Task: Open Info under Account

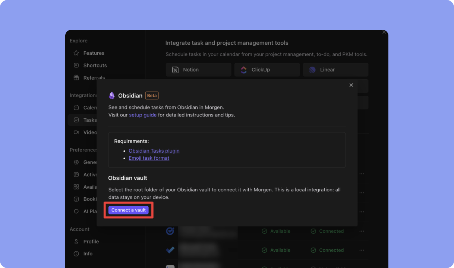Action: (88, 254)
